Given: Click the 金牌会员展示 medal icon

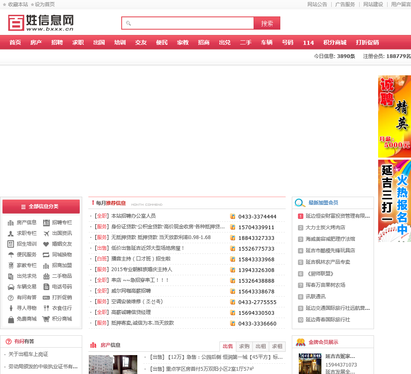Looking at the screenshot, I should (301, 342).
